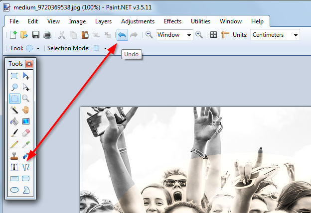311x213 pixels.
Task: Select the Ellipse shape tool
Action: (x=14, y=190)
